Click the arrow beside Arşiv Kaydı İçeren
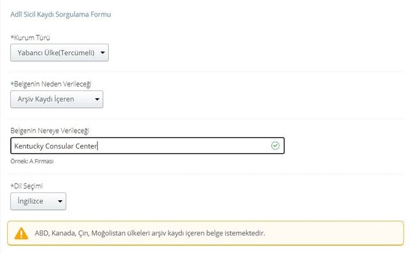410x254 pixels. point(97,99)
